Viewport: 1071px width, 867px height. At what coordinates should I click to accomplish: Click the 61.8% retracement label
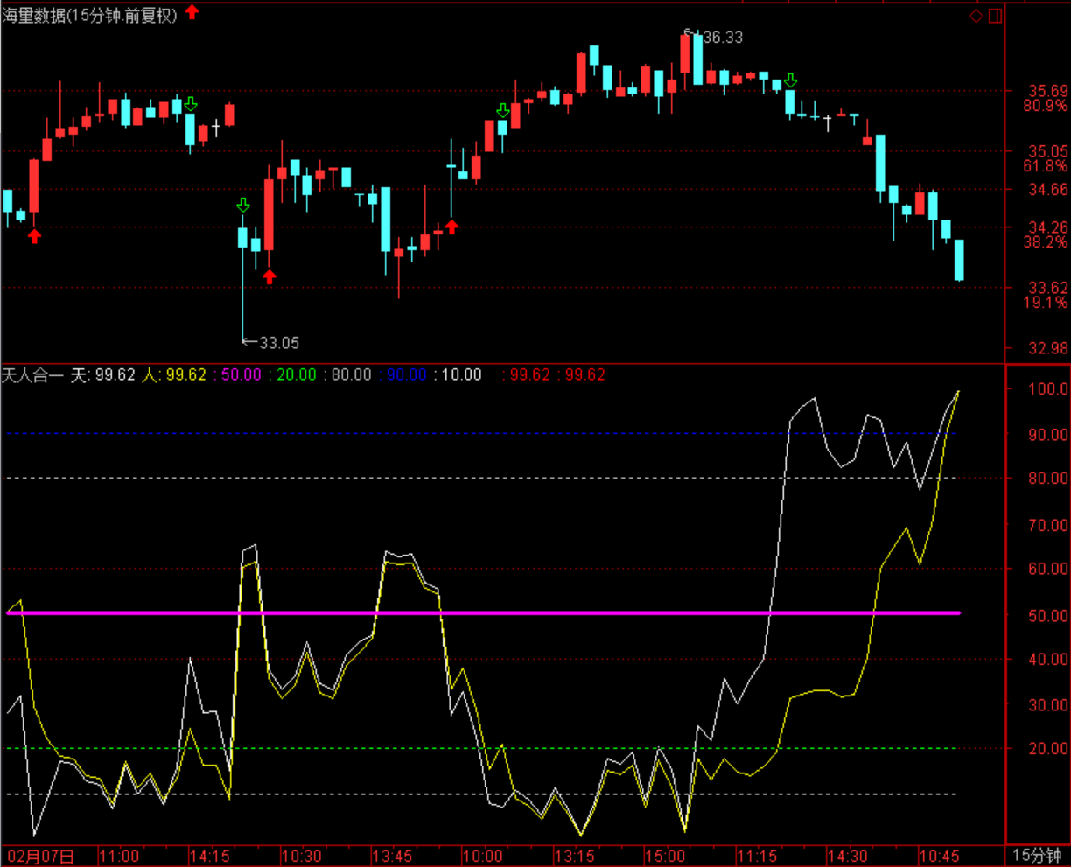[1046, 165]
